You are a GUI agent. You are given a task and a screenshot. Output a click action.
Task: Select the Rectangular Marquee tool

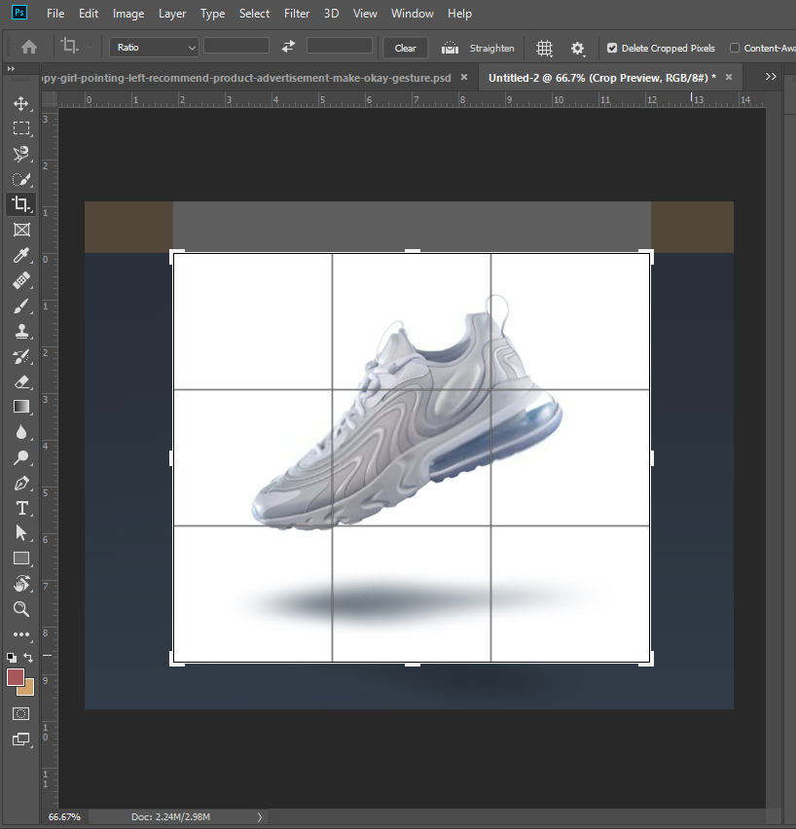click(x=21, y=127)
